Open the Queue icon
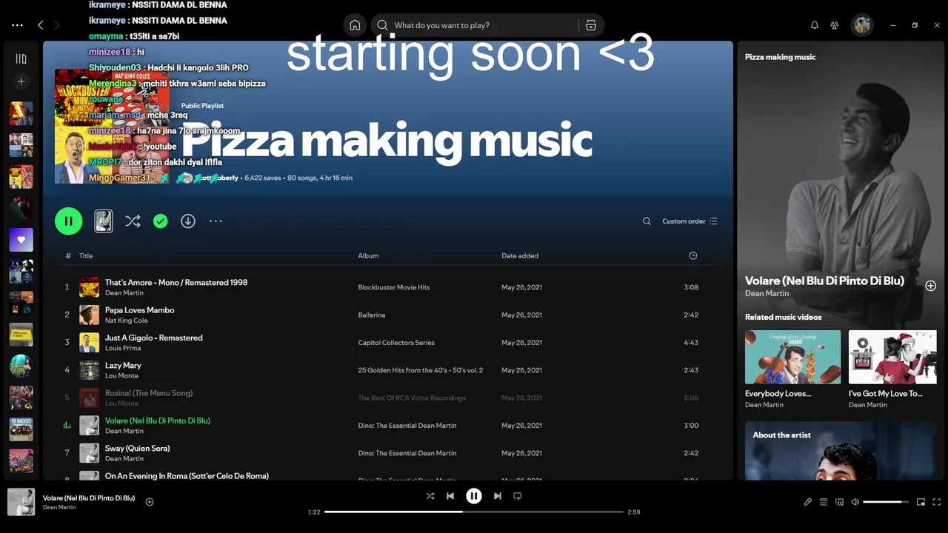The width and height of the screenshot is (948, 533). tap(824, 502)
